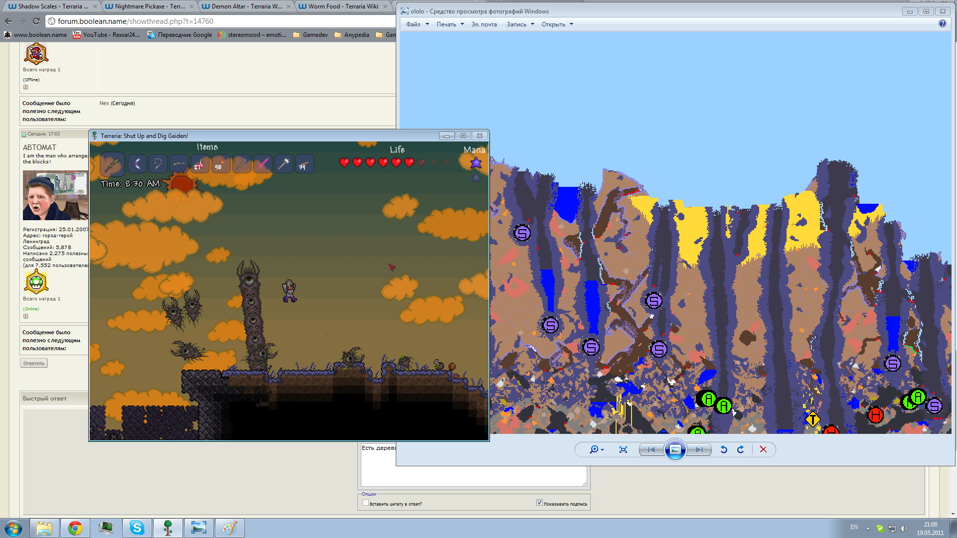Switch to Worm Food - Terraria Wiki tab
The image size is (957, 538).
343,6
